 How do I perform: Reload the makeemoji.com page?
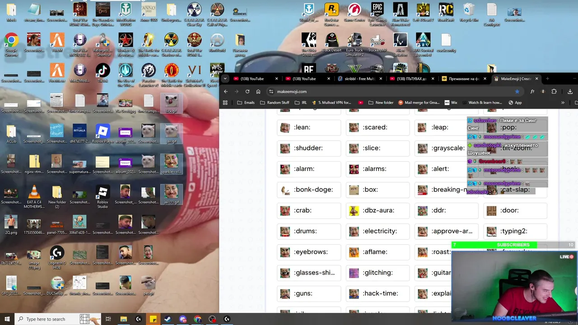(247, 91)
